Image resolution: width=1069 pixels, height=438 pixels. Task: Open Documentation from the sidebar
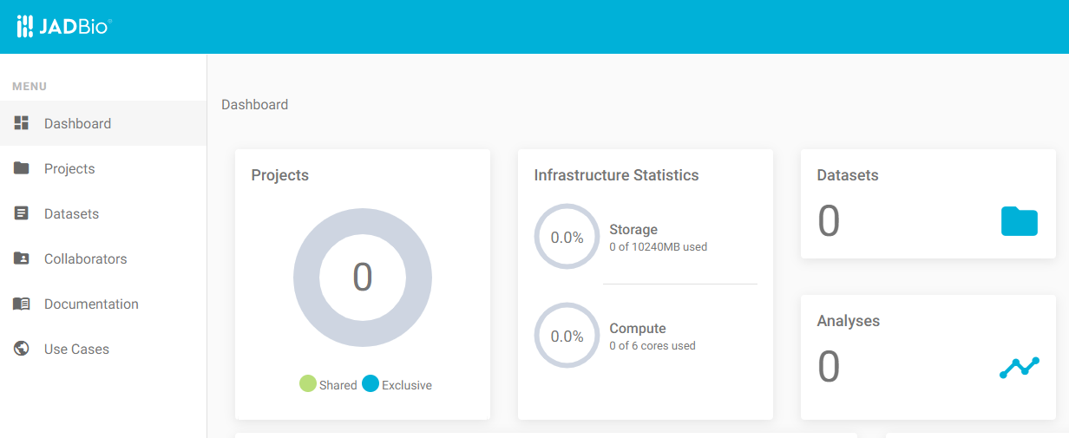pyautogui.click(x=91, y=304)
